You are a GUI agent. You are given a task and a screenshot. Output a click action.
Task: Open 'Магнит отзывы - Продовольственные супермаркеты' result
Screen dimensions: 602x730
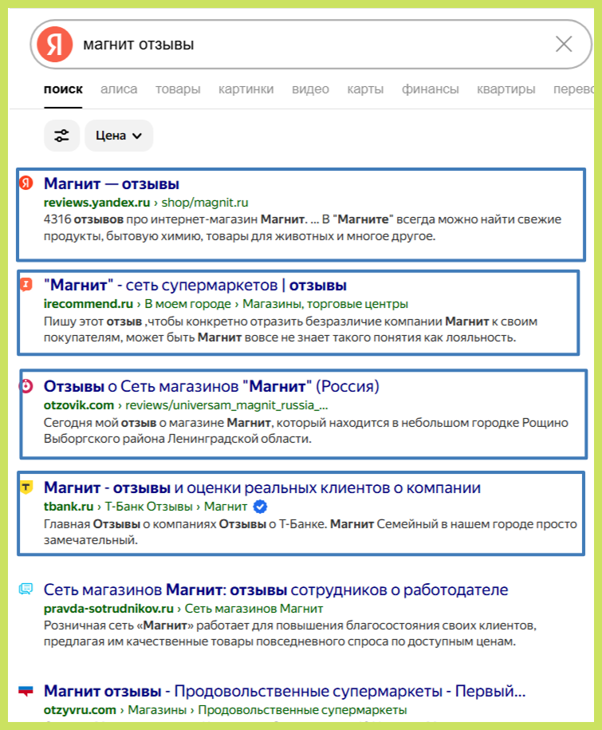tap(285, 692)
